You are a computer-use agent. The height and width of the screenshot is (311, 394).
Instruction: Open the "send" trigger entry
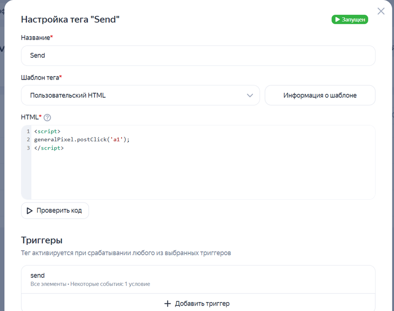click(38, 275)
